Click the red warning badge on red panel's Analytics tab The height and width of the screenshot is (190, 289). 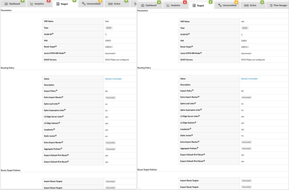click(x=185, y=2)
